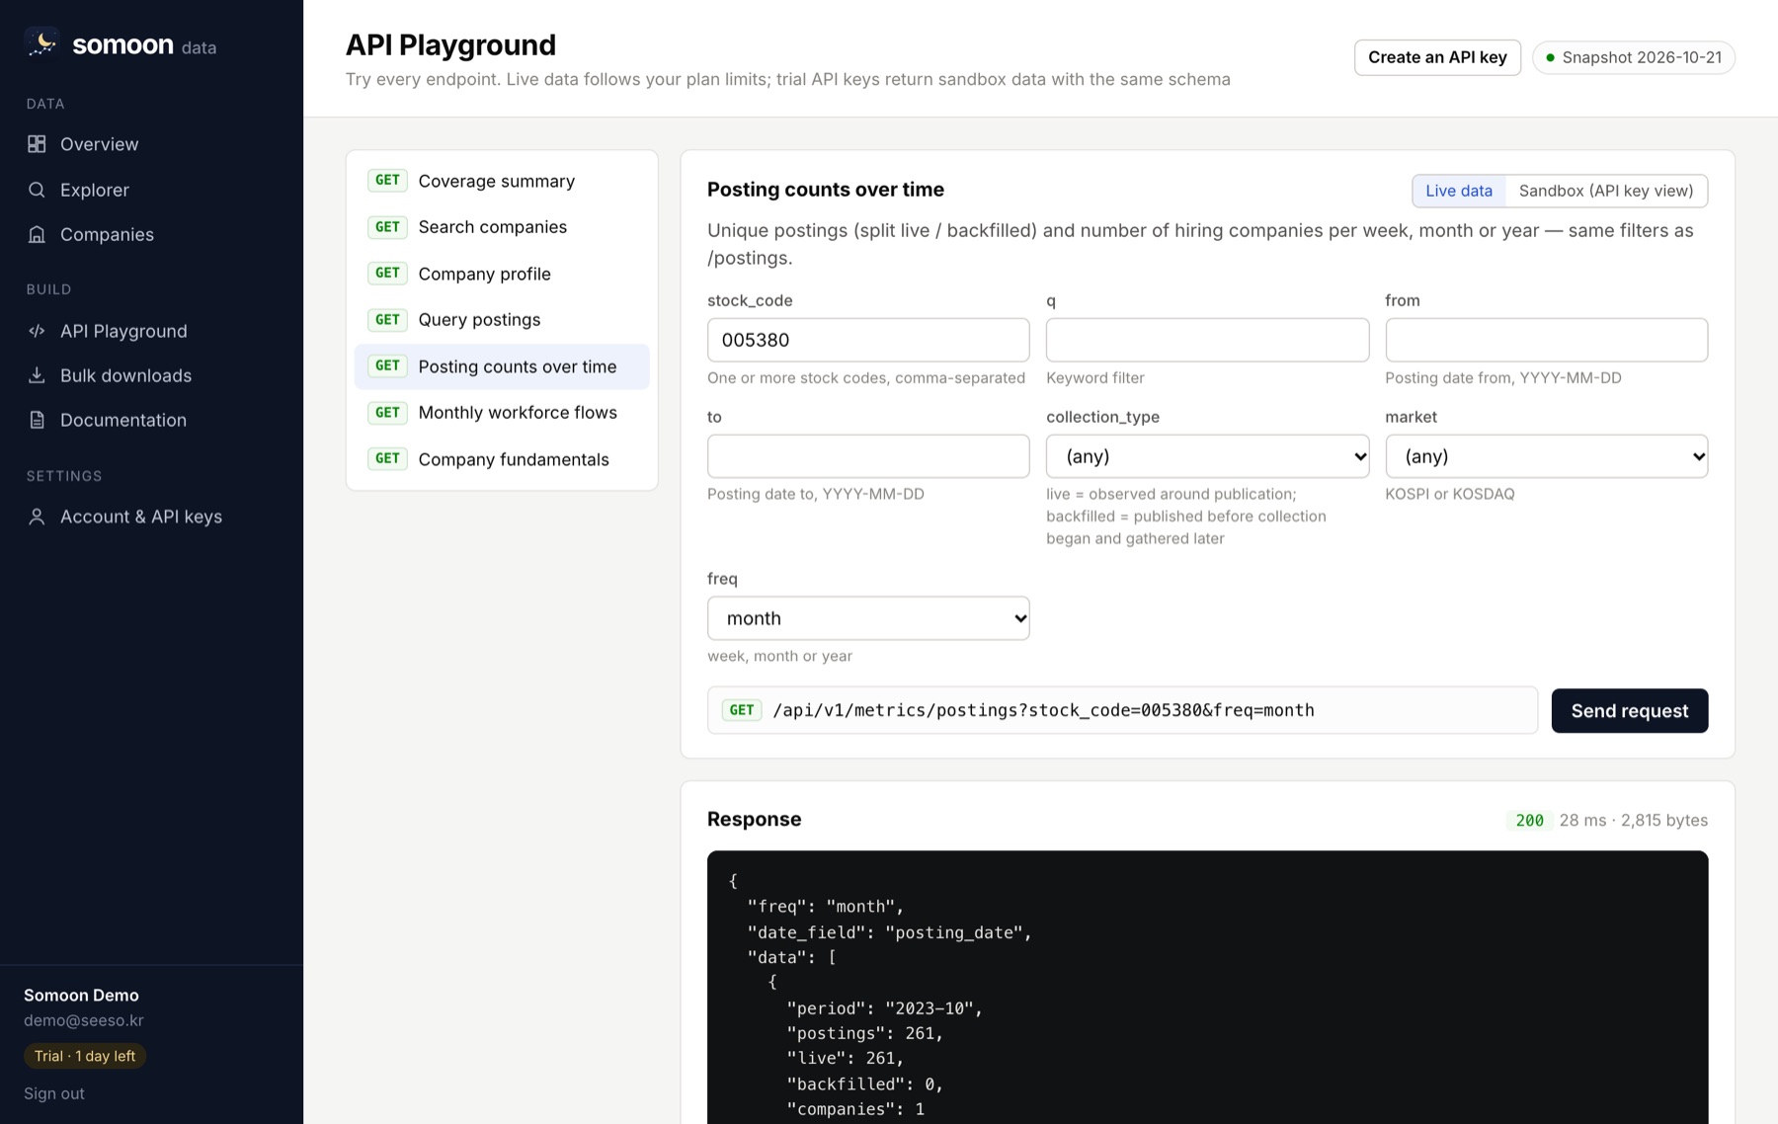Click the q keyword filter field
The width and height of the screenshot is (1778, 1124).
pyautogui.click(x=1207, y=340)
